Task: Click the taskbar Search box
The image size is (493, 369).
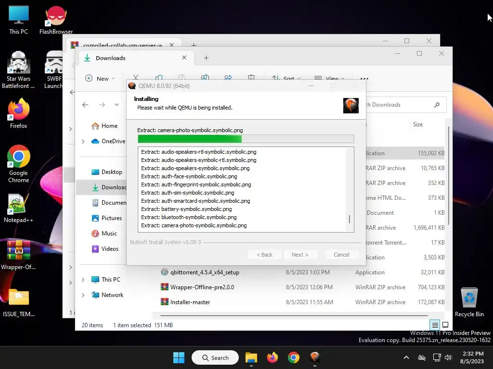Action: (215, 357)
